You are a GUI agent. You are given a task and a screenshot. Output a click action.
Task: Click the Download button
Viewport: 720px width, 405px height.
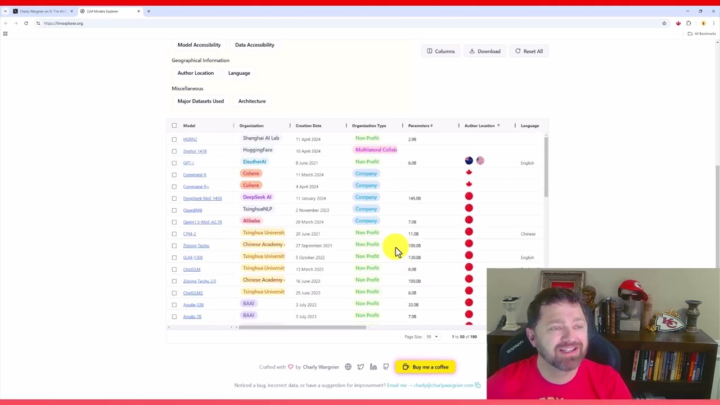(x=484, y=51)
